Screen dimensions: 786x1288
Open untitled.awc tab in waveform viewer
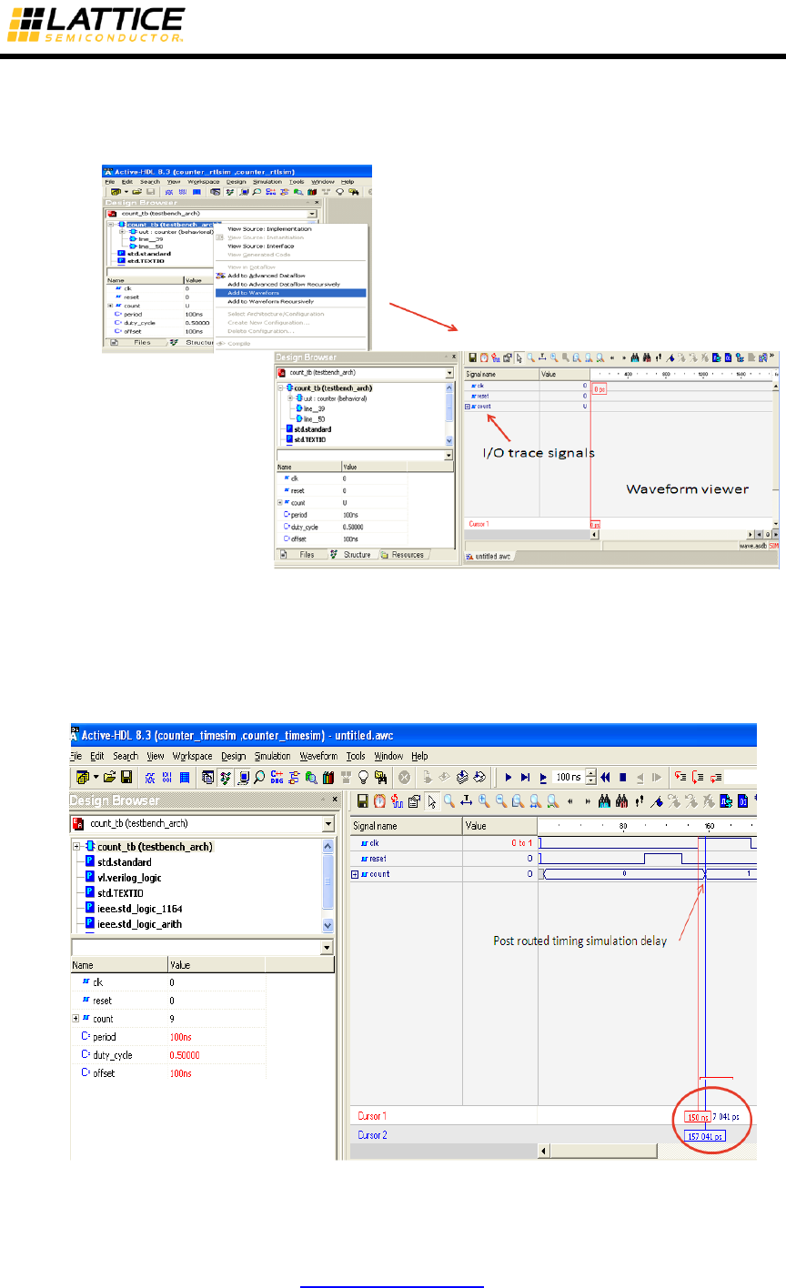click(490, 556)
